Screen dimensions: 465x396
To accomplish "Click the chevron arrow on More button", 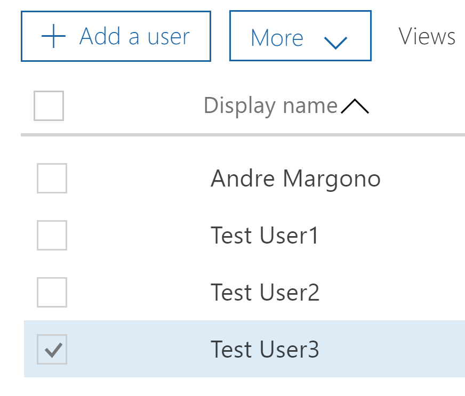I will point(335,42).
